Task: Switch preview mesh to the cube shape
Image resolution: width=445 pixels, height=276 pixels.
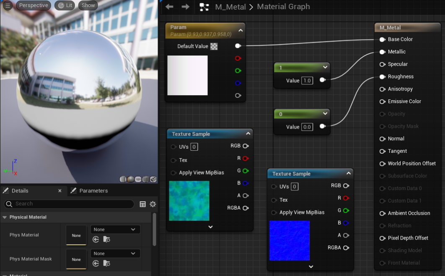Action: [x=145, y=180]
